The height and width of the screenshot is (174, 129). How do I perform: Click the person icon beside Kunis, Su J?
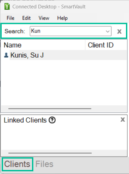tap(6, 55)
